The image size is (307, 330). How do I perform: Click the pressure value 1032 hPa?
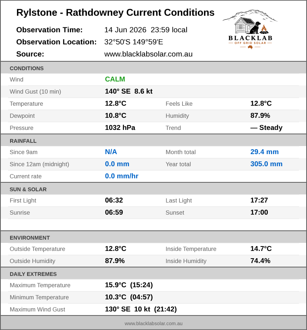[x=120, y=127]
